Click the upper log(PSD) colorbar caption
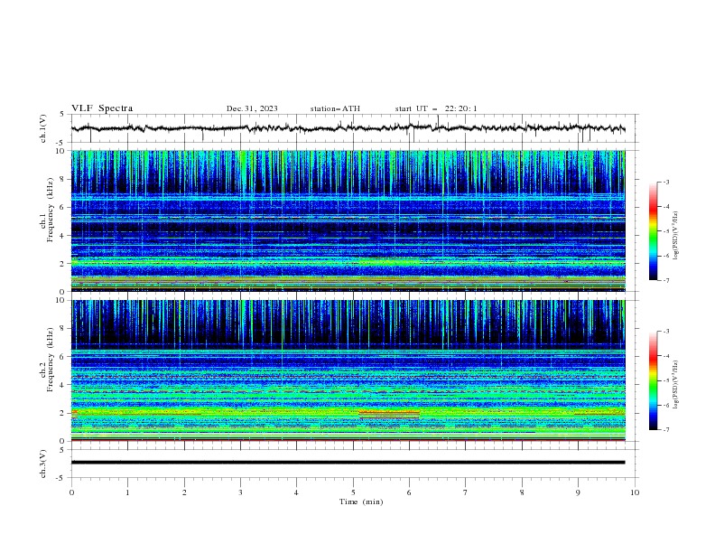Screen dimensions: 715x553 click(x=676, y=235)
